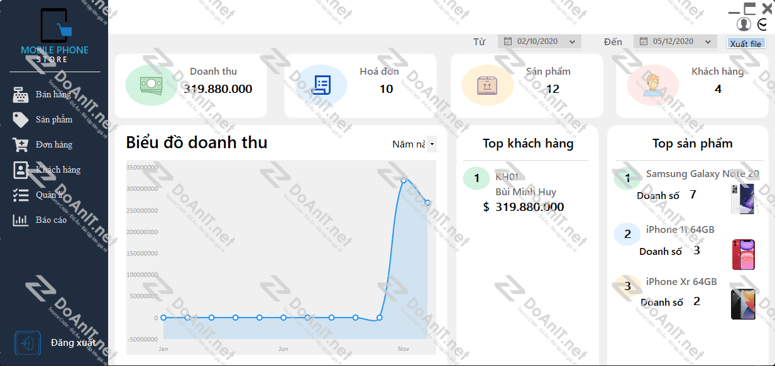775x366 pixels.
Task: Click the Khách hàng contact icon
Action: [21, 170]
